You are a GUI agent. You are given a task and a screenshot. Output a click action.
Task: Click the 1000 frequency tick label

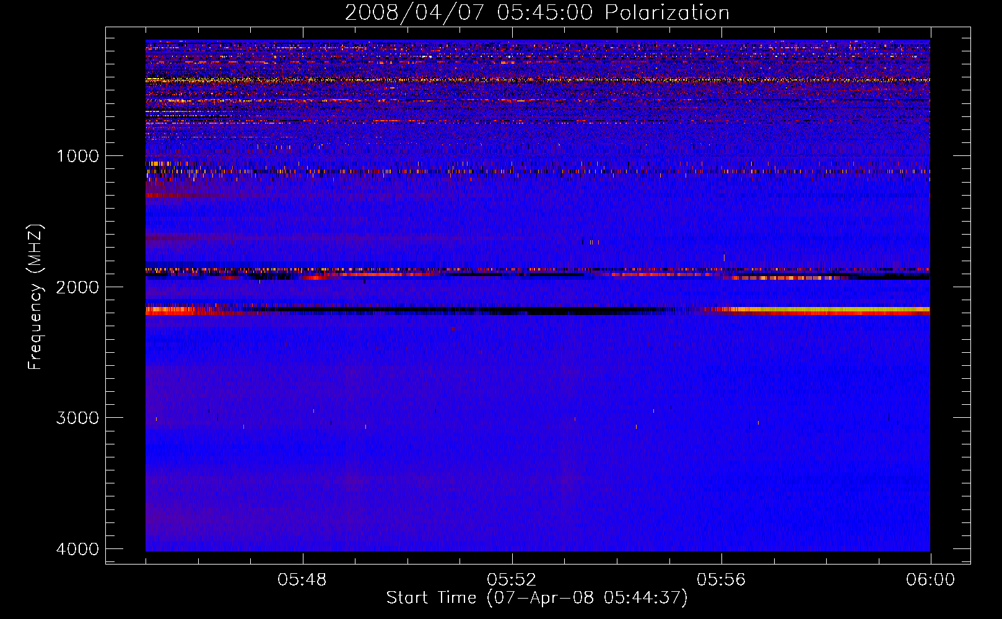click(x=77, y=156)
